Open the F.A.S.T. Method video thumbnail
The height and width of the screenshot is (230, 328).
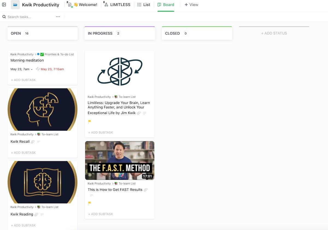120,161
